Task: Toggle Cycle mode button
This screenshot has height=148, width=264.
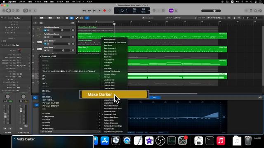Action: 110,11
